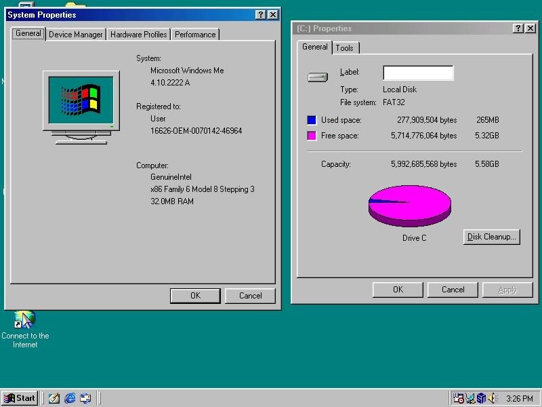The width and height of the screenshot is (542, 407).
Task: Click OK in (C:) Properties
Action: [398, 290]
